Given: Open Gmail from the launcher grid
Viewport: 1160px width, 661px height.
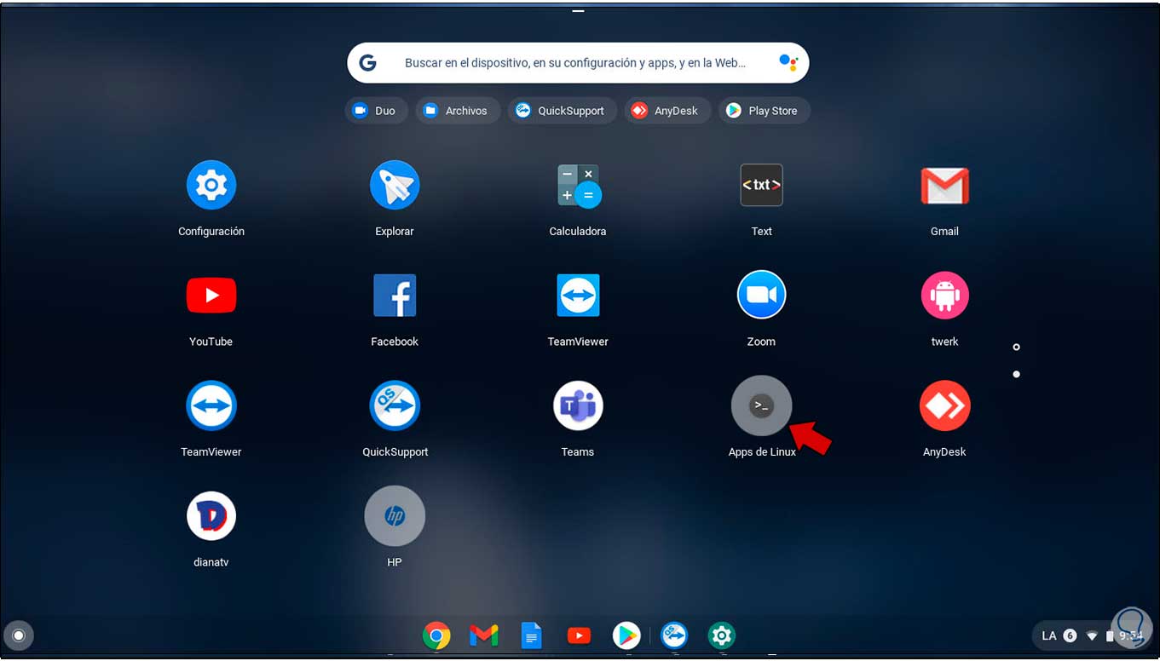Looking at the screenshot, I should click(x=944, y=186).
